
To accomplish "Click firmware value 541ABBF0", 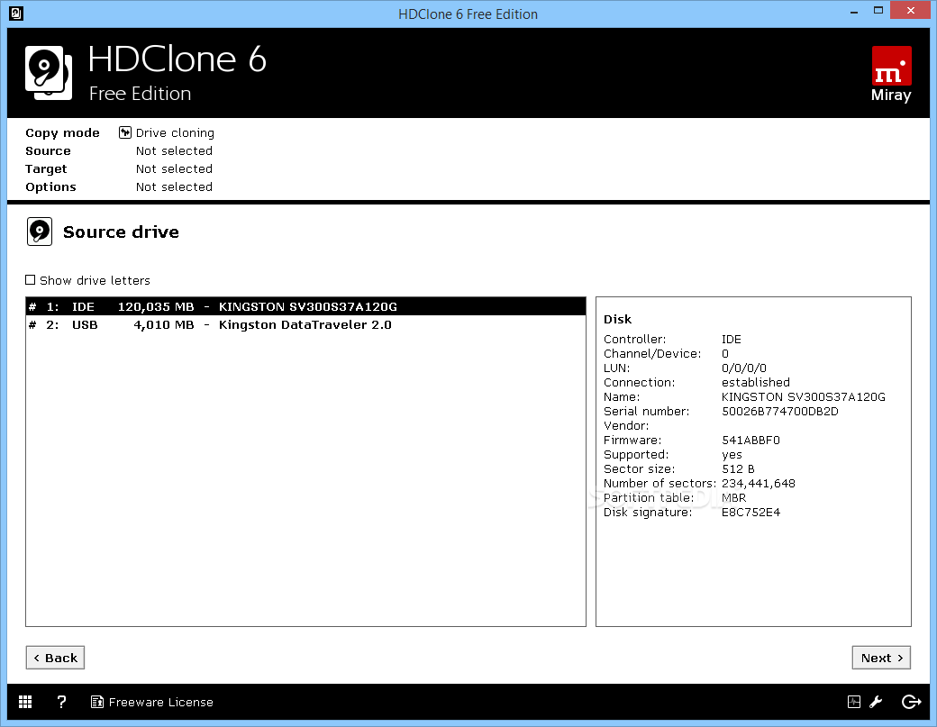I will (x=751, y=441).
